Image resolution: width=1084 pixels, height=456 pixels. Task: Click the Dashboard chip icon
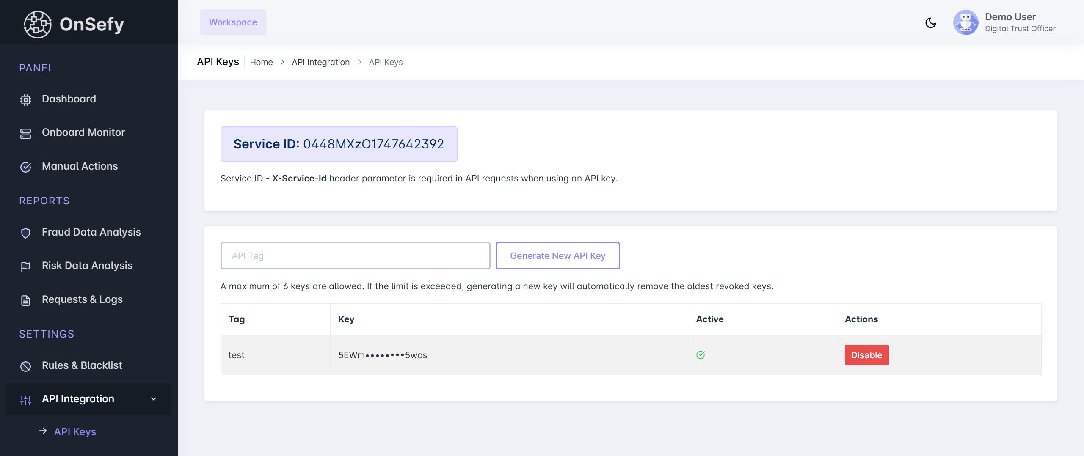pos(25,100)
